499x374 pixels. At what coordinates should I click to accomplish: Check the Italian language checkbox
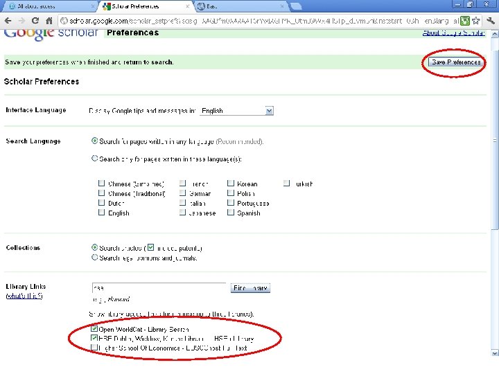coord(183,202)
